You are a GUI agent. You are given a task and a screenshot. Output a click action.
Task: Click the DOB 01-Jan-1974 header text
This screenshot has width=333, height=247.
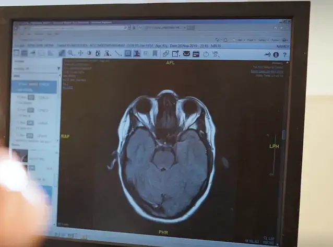tap(140, 46)
